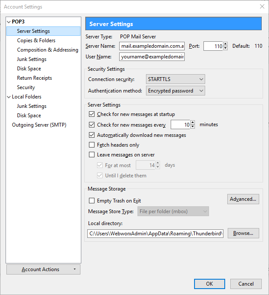Select Copies & Folders in sidebar

click(x=36, y=40)
